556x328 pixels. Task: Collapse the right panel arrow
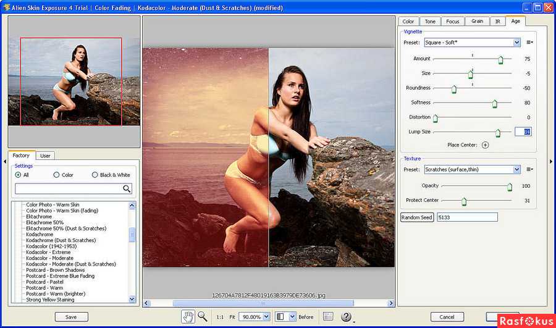pos(551,161)
